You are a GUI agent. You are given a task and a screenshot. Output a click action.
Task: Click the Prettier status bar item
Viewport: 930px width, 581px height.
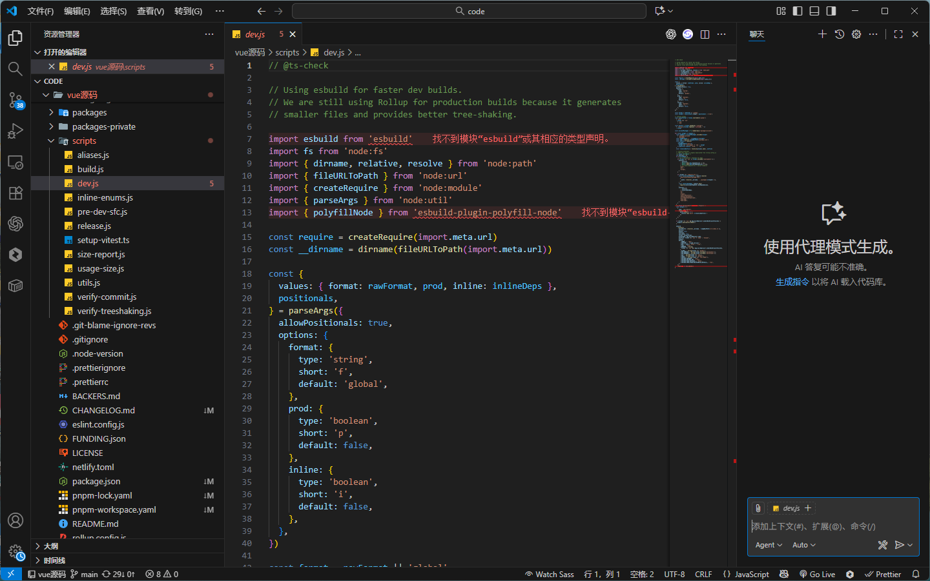click(883, 574)
